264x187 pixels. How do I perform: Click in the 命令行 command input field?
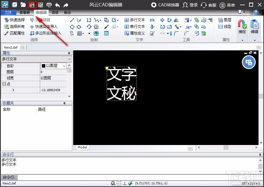[140, 178]
